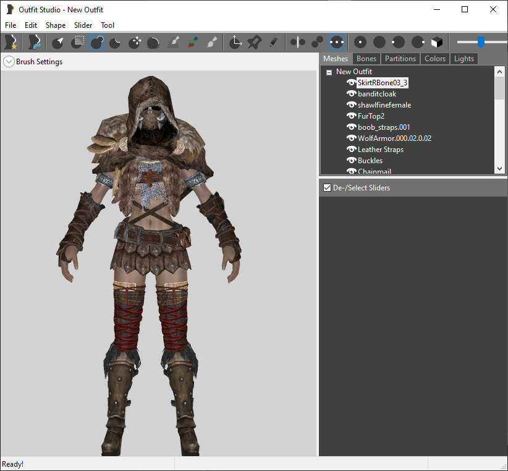Screen dimensions: 508x471
Task: Toggle visibility of FurTop2 mesh
Action: (x=351, y=116)
